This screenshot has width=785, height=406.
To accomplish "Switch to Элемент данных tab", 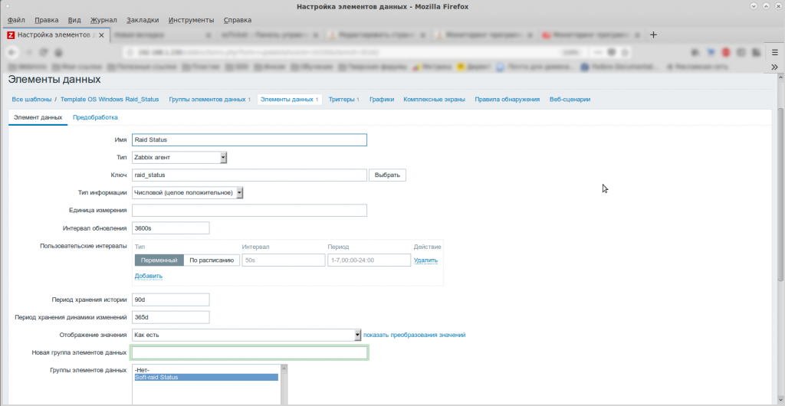I will (x=38, y=117).
